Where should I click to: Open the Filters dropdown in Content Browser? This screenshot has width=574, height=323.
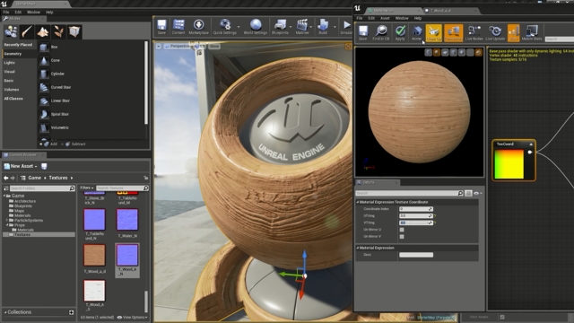(87, 188)
